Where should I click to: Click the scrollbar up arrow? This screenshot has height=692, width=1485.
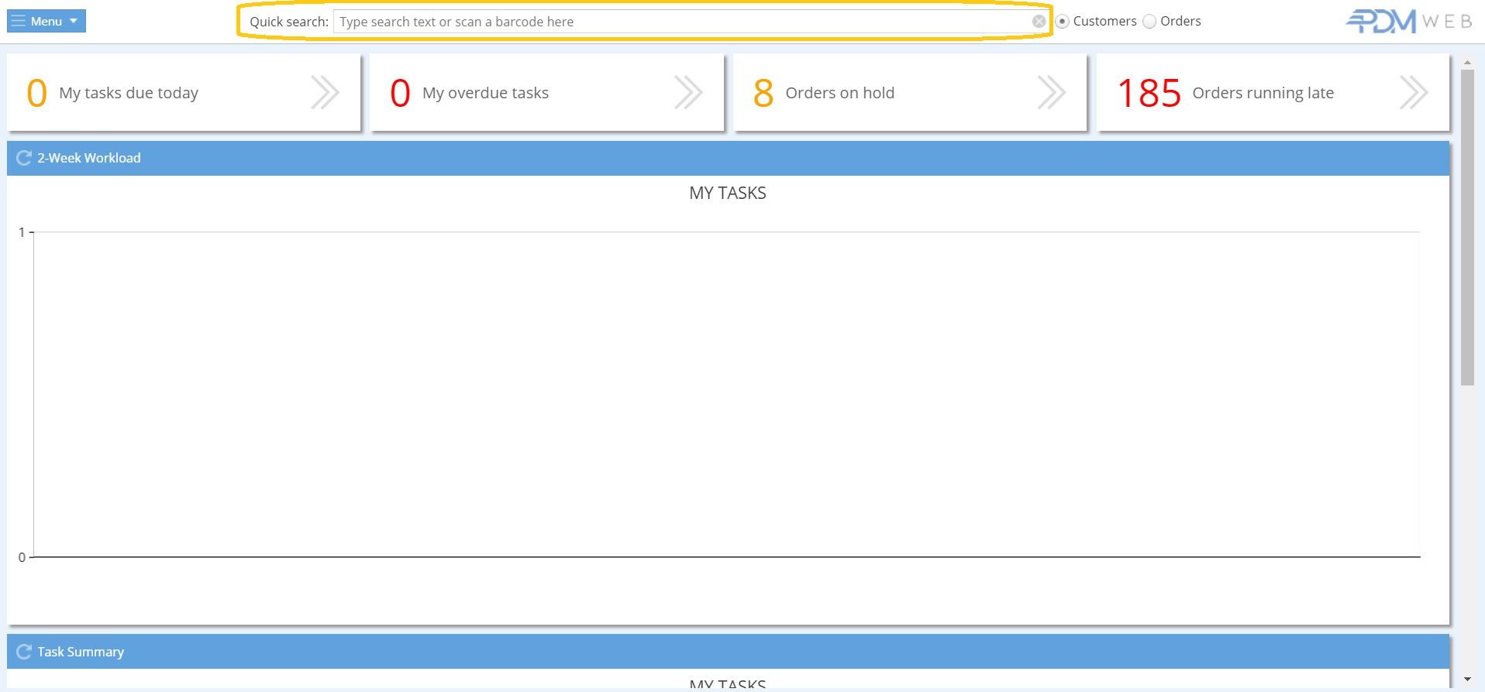pos(1467,63)
